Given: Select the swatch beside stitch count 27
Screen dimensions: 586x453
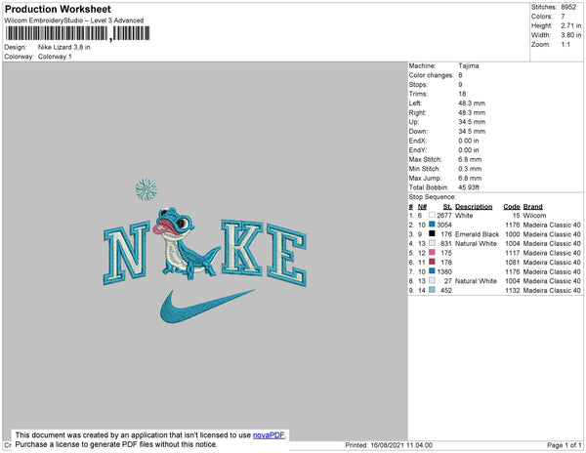Looking at the screenshot, I should [432, 280].
